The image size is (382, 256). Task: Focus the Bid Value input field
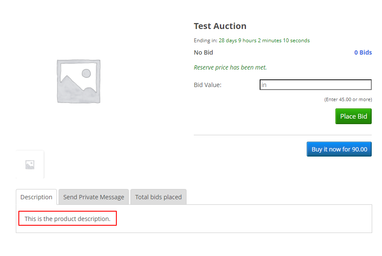pyautogui.click(x=316, y=85)
